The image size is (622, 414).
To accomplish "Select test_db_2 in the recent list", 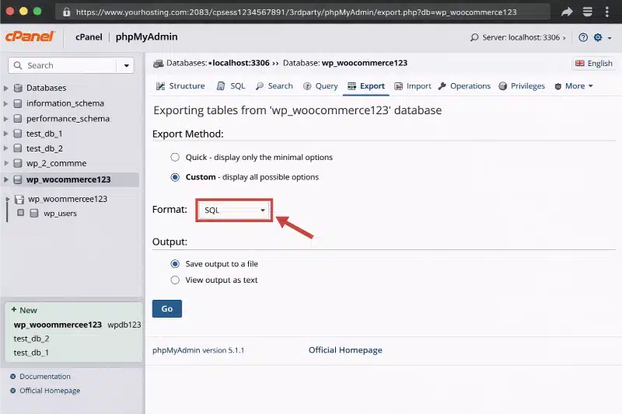I will click(31, 339).
